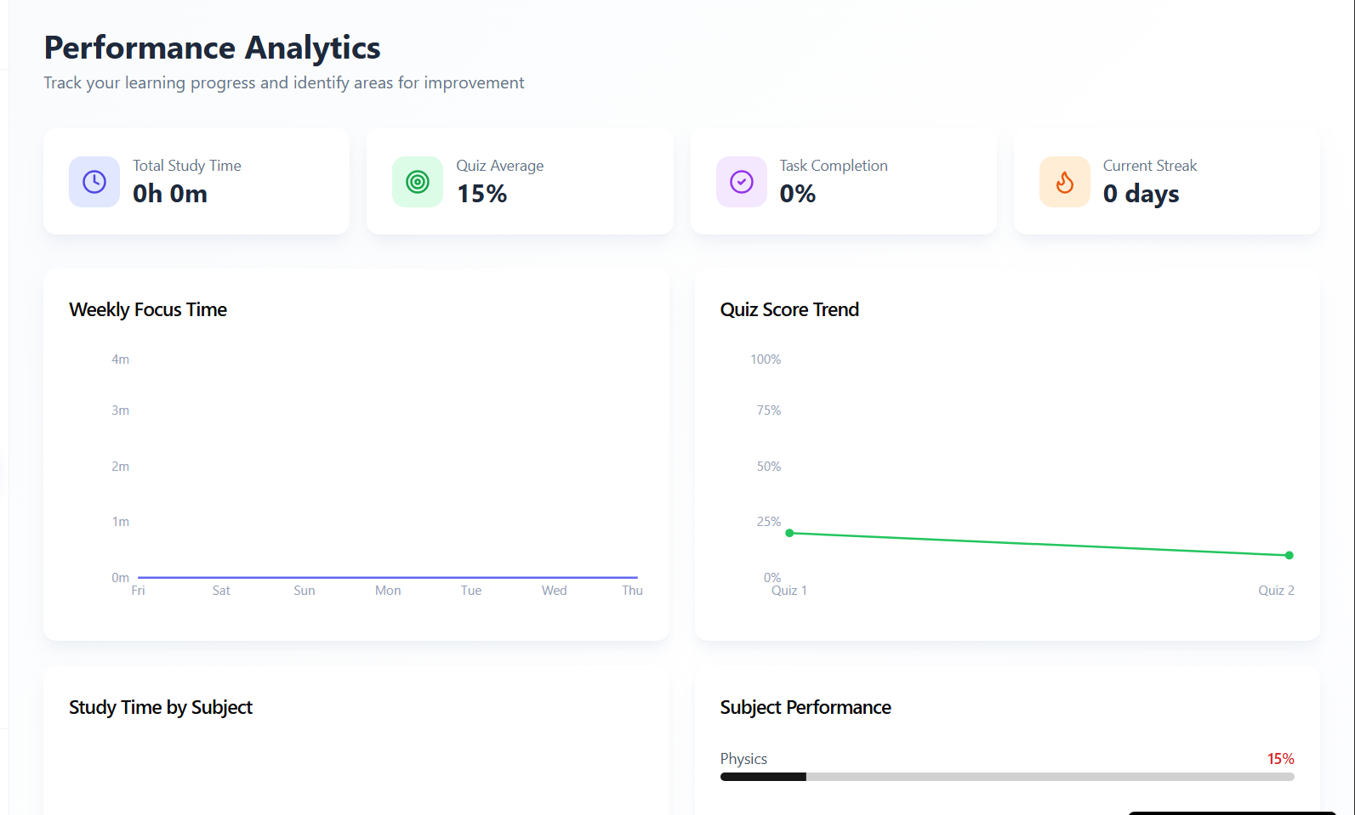Click the 'Subject Performance' title
This screenshot has width=1355, height=815.
(x=806, y=707)
